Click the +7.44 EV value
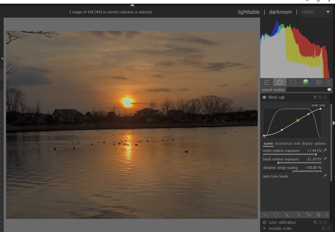 coord(314,151)
